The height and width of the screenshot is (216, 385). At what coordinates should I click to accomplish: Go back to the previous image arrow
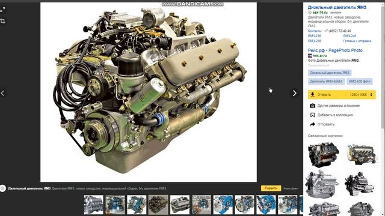2,94
